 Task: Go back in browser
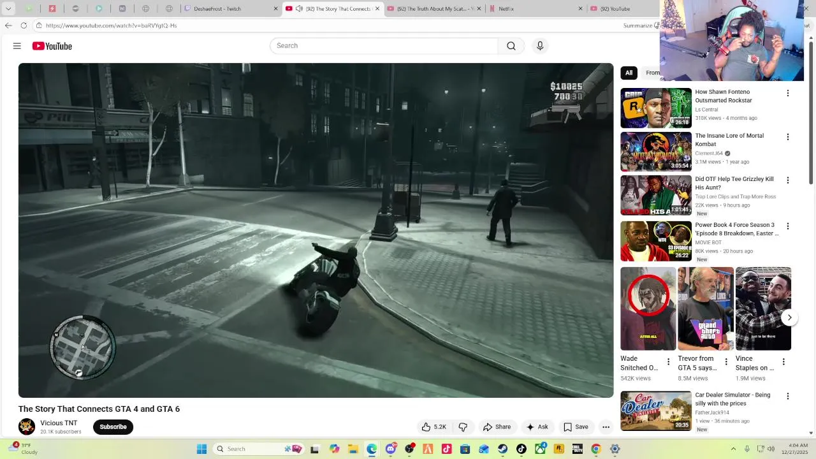pyautogui.click(x=8, y=25)
